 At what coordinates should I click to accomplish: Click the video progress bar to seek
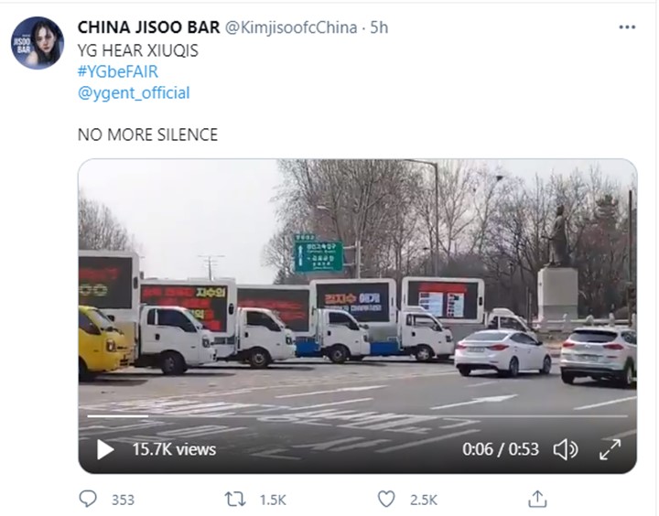click(x=358, y=416)
